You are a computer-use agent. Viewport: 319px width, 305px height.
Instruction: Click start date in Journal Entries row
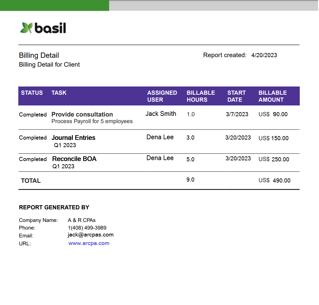click(238, 138)
